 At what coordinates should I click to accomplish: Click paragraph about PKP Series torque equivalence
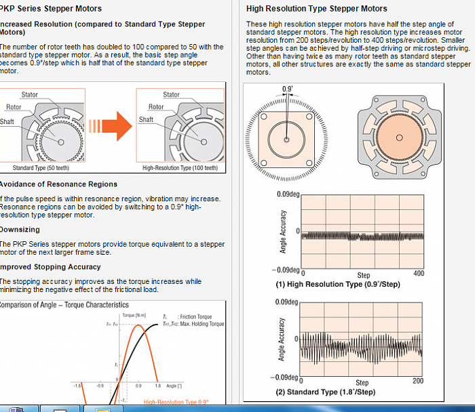[113, 248]
